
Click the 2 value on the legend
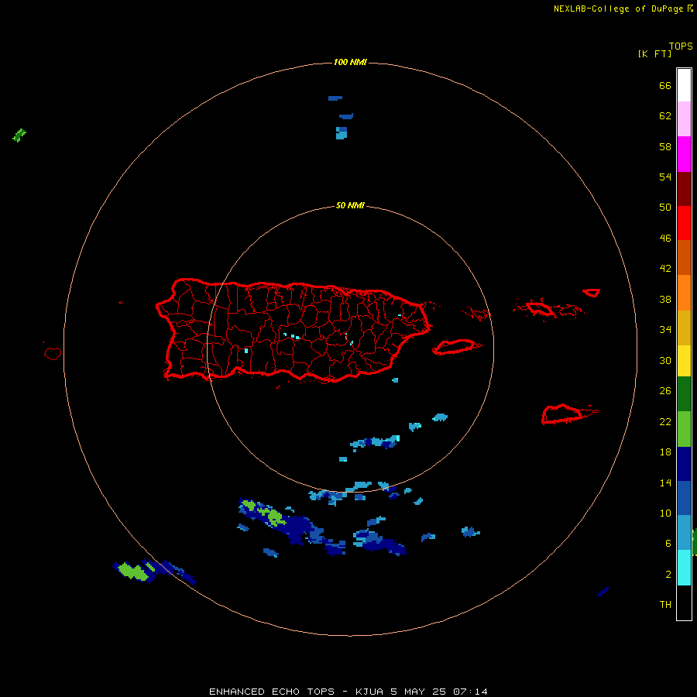click(x=668, y=575)
